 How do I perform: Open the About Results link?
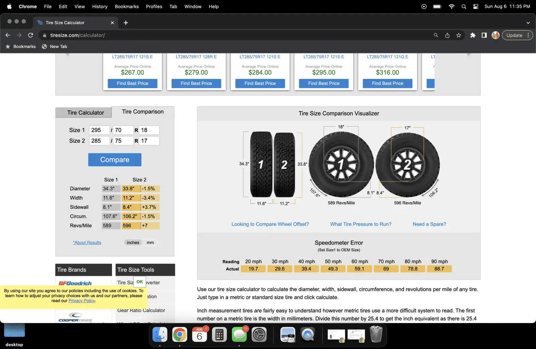pyautogui.click(x=87, y=243)
